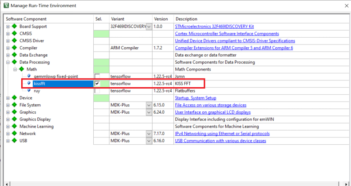Image resolution: width=351 pixels, height=186 pixels.
Task: Click the Board Support component diamond icon
Action: tap(14, 27)
